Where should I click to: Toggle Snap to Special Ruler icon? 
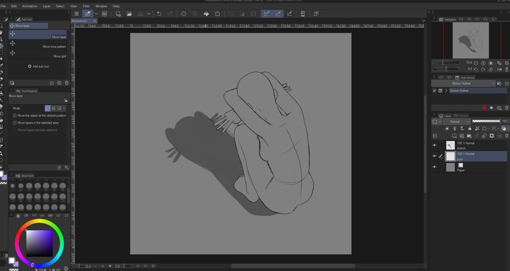point(278,14)
